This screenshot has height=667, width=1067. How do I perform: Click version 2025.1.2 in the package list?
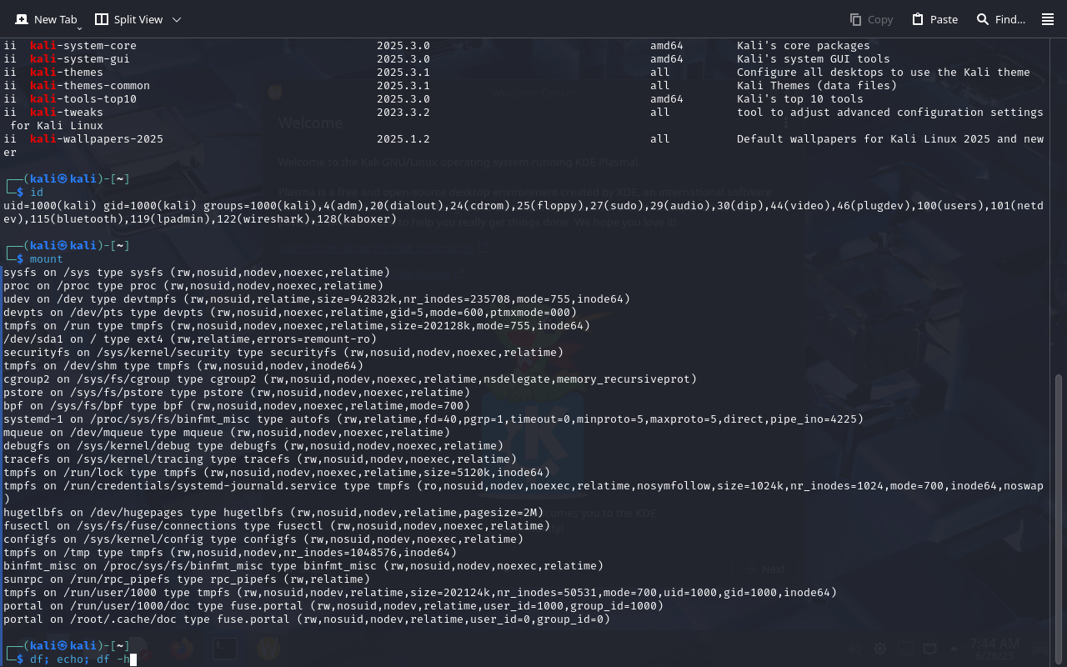coord(403,139)
